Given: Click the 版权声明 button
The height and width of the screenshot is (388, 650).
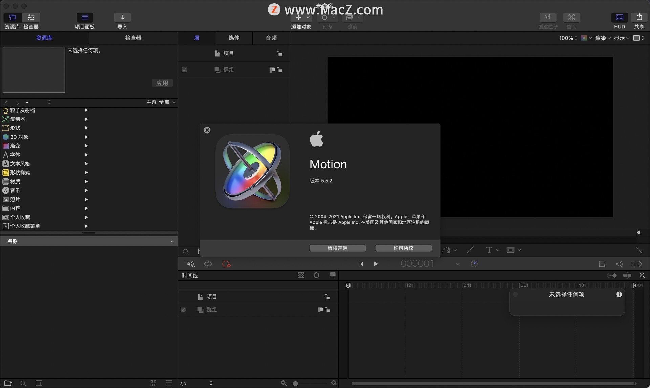Looking at the screenshot, I should click(338, 248).
